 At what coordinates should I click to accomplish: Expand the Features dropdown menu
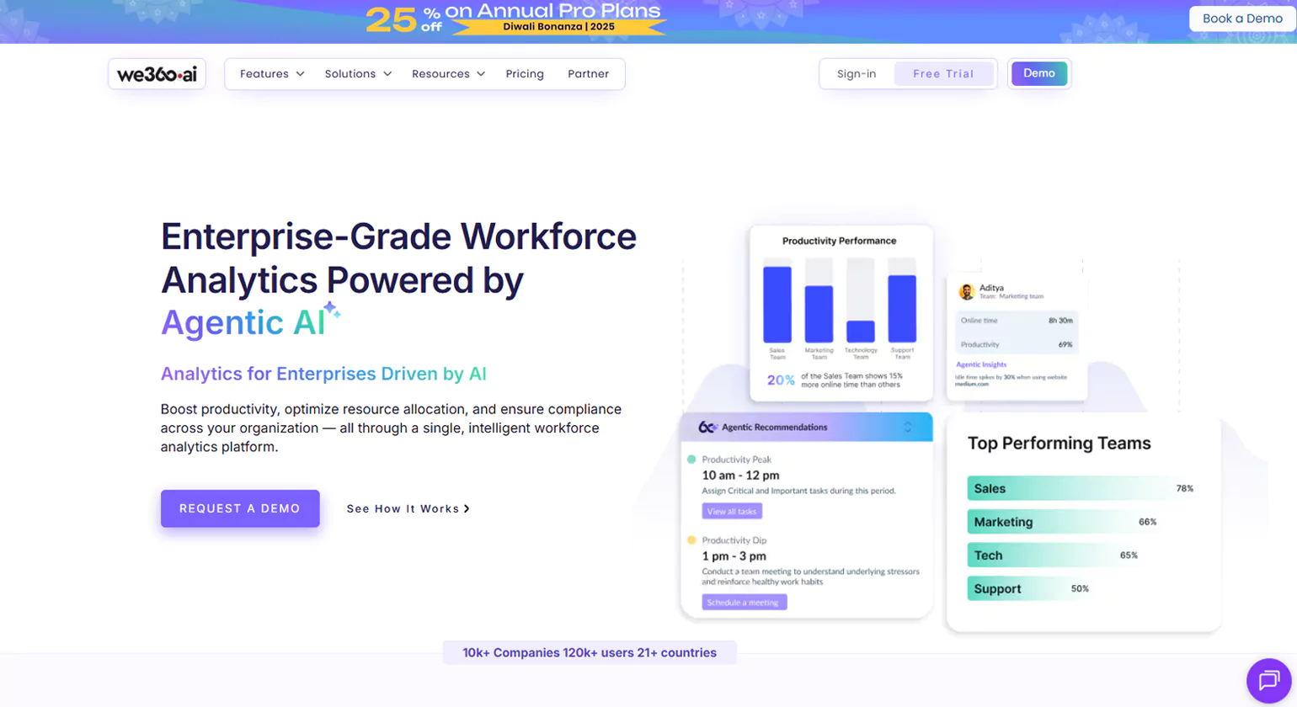(x=271, y=74)
